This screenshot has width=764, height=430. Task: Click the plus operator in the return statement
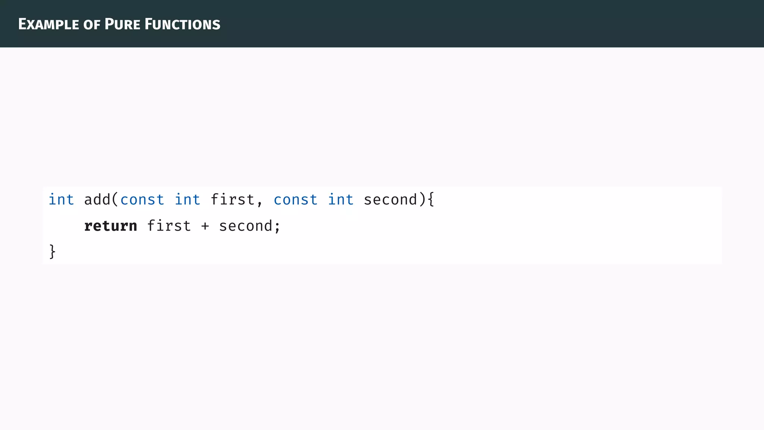(205, 226)
